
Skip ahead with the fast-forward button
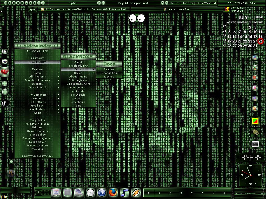pyautogui.click(x=22, y=3)
